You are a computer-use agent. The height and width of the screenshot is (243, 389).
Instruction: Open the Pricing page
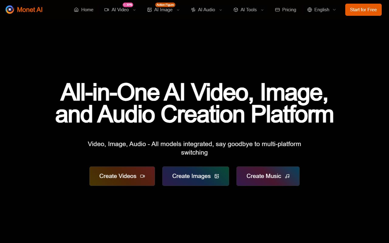coord(289,10)
